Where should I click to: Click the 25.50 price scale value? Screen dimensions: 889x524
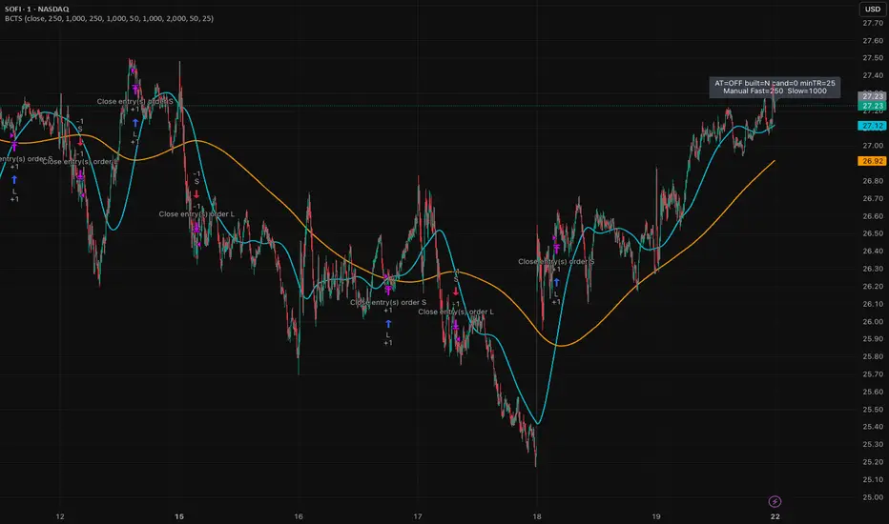pos(873,410)
